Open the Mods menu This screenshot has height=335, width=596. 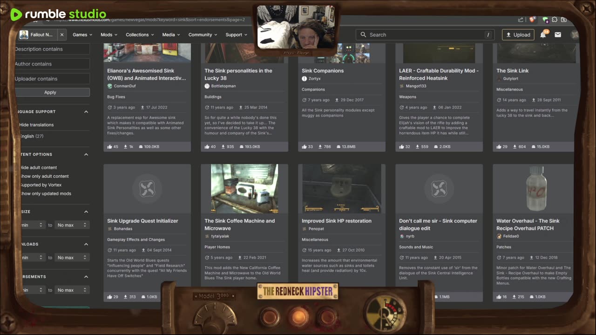point(109,34)
